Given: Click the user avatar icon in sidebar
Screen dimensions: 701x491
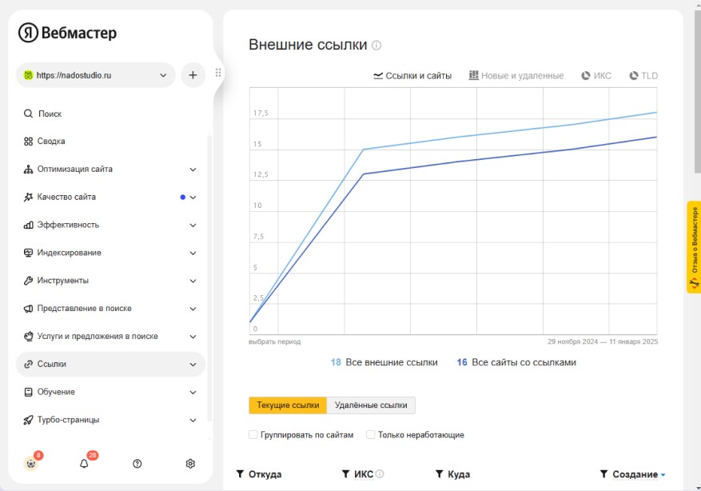Looking at the screenshot, I should 30,463.
